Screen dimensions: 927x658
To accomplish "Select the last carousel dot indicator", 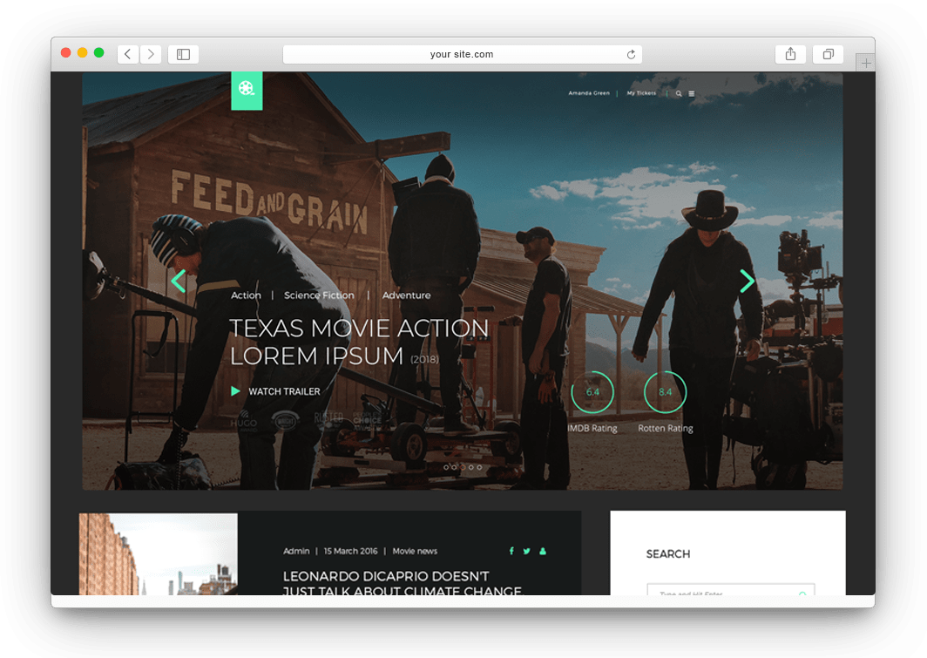I will (479, 467).
